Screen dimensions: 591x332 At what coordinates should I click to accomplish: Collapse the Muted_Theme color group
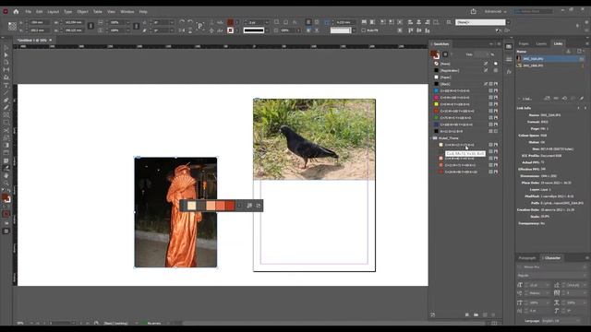[431, 138]
